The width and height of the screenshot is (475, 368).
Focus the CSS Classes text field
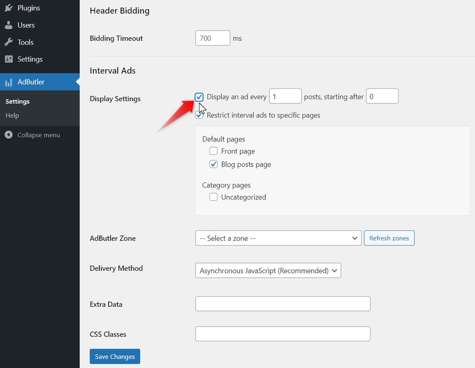283,334
